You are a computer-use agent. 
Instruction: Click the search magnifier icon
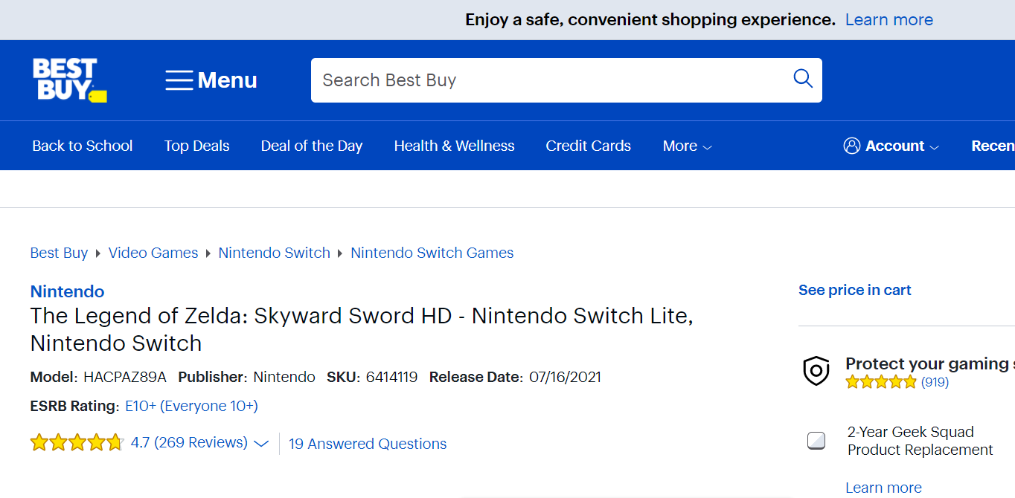coord(802,79)
